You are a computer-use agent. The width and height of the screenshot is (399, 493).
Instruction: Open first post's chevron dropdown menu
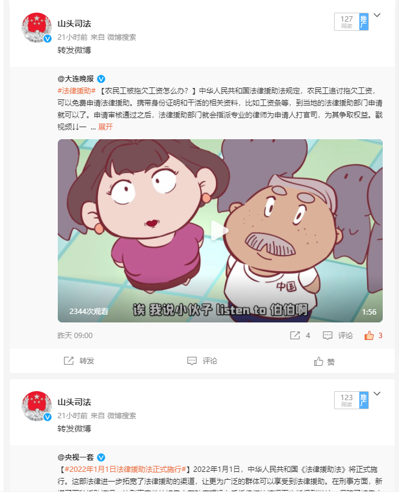(x=377, y=15)
